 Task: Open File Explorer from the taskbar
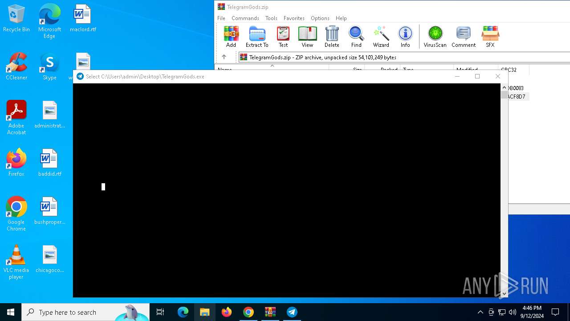[x=205, y=312]
